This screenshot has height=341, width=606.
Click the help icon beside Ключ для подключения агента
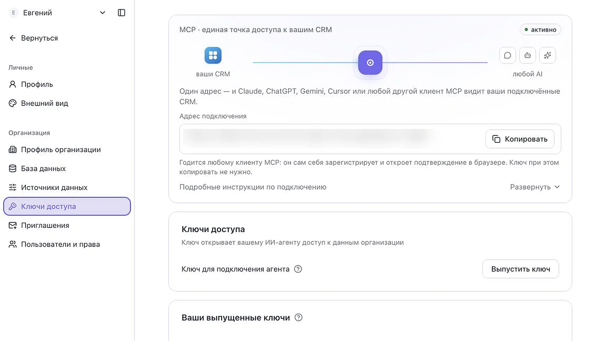coord(298,269)
